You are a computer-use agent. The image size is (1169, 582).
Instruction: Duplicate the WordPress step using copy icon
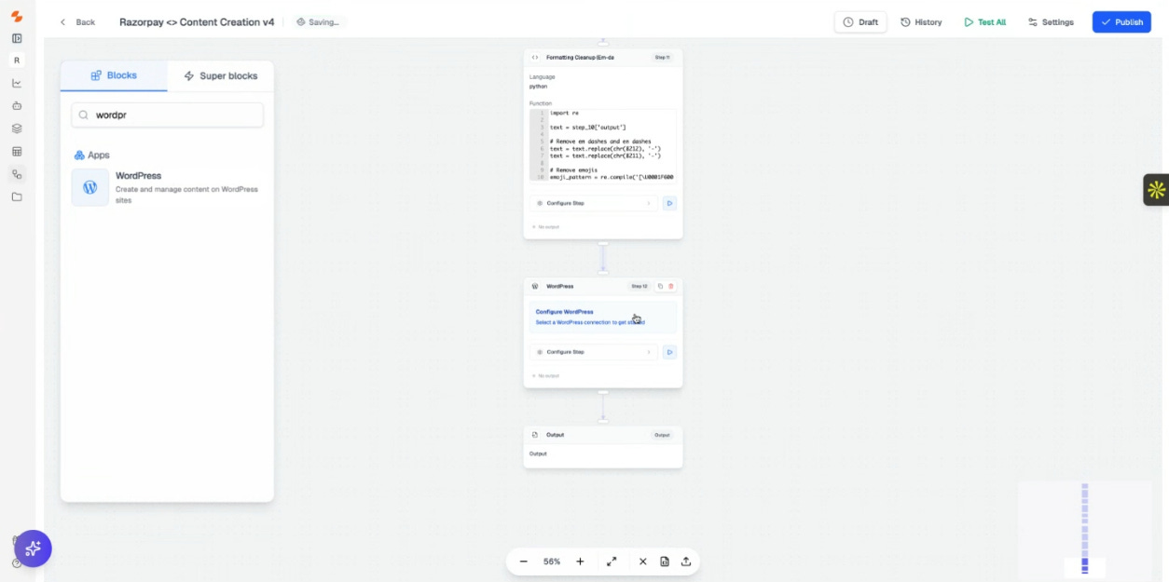click(x=660, y=286)
